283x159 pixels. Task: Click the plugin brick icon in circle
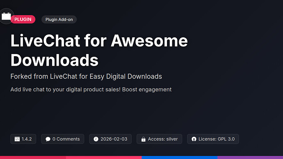6,16
